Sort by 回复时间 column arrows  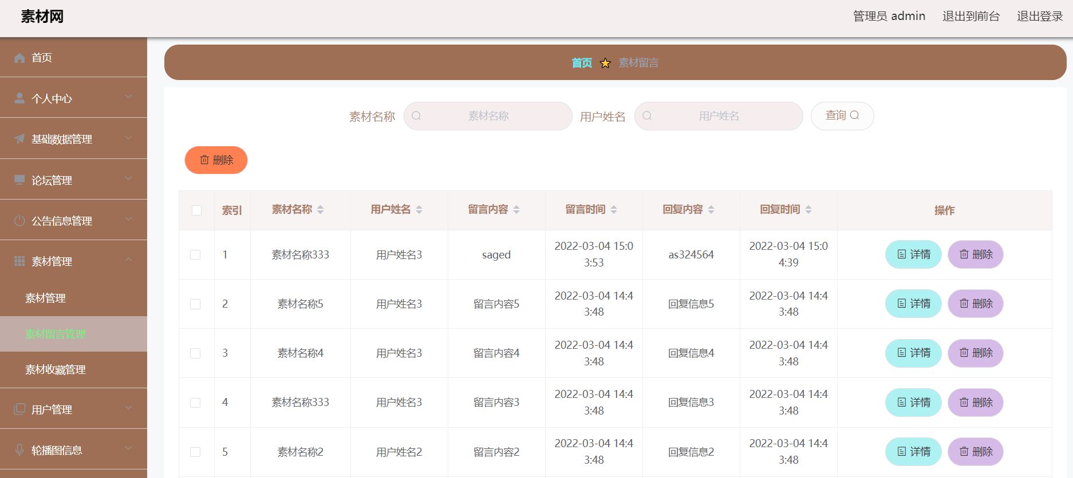coord(808,210)
